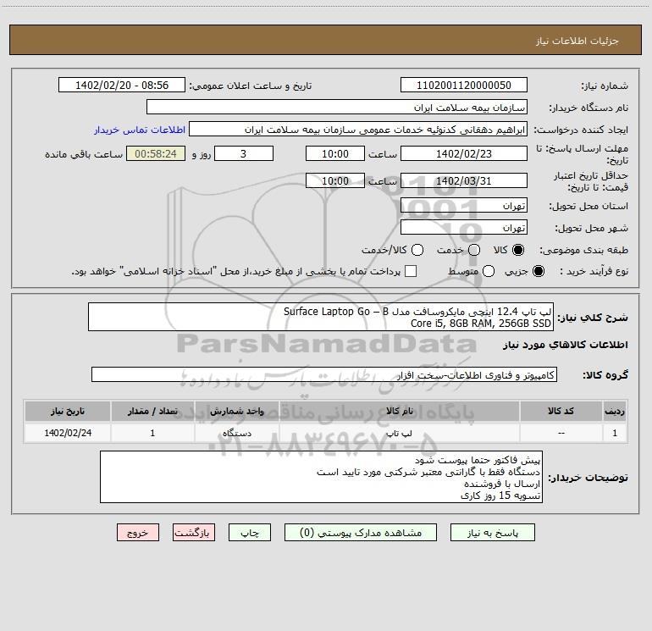Click the بازگشت back button

[194, 533]
